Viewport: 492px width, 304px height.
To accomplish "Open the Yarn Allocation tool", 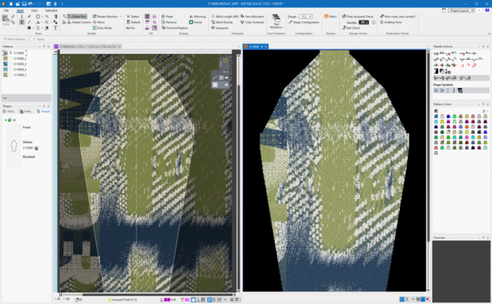I will pyautogui.click(x=255, y=16).
